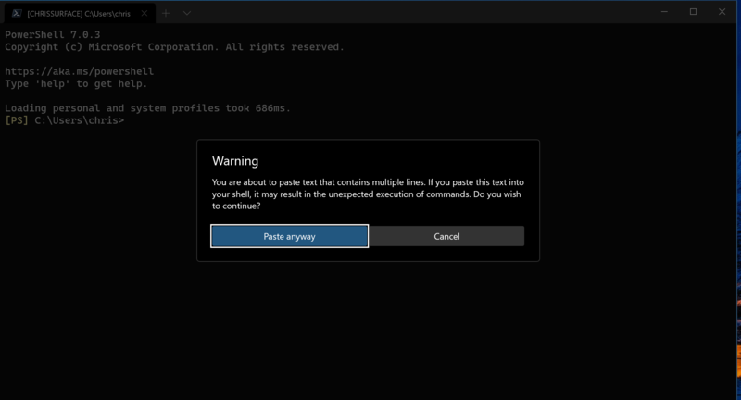Close the CHRISSURFACE tab with its X
Image resolution: width=741 pixels, height=400 pixels.
point(144,13)
